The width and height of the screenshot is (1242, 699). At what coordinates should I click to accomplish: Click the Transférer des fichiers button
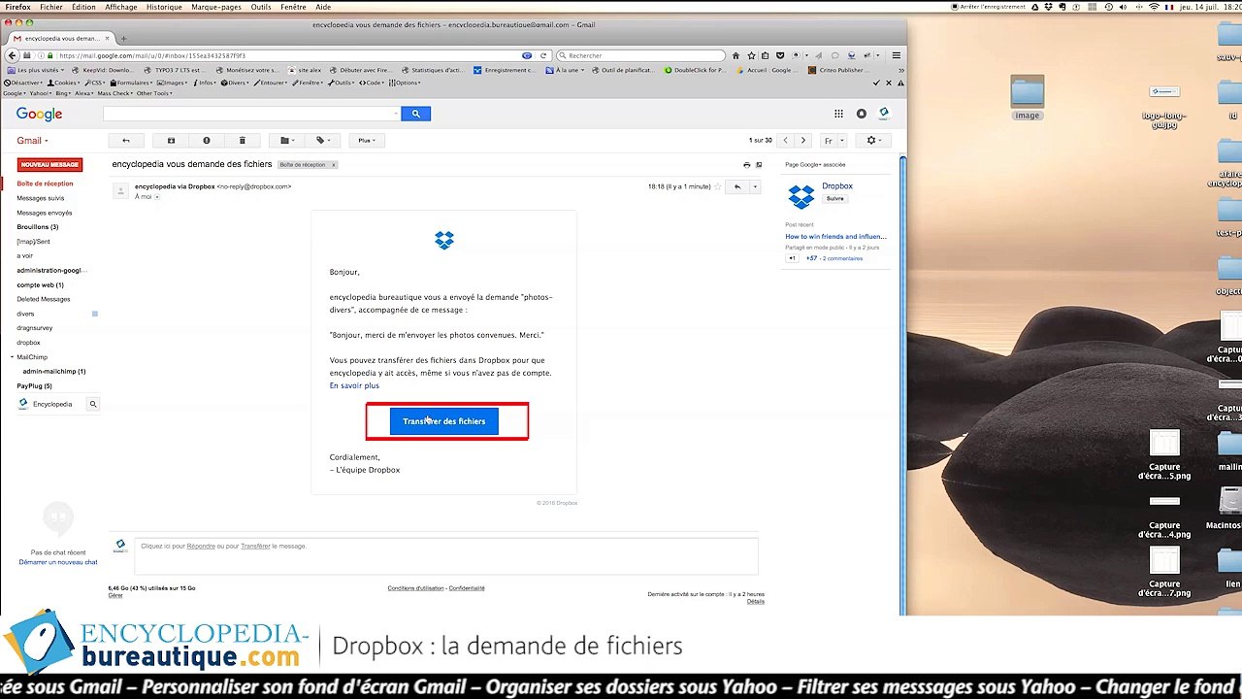click(444, 421)
